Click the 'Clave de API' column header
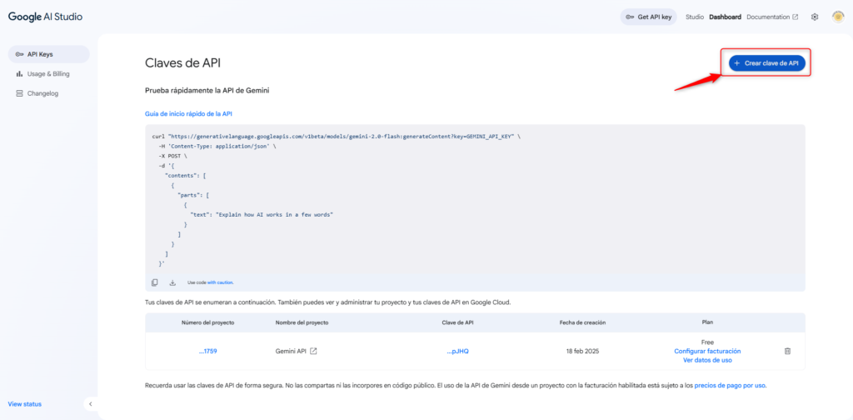The image size is (853, 420). pyautogui.click(x=457, y=322)
